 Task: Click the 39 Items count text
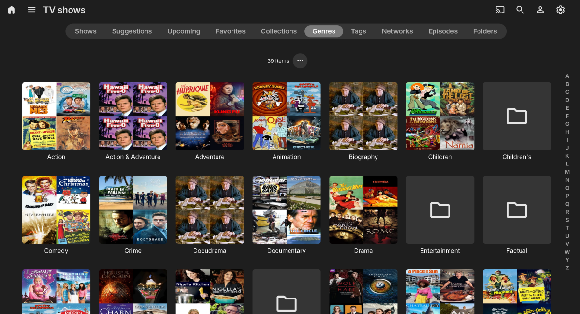pos(278,61)
